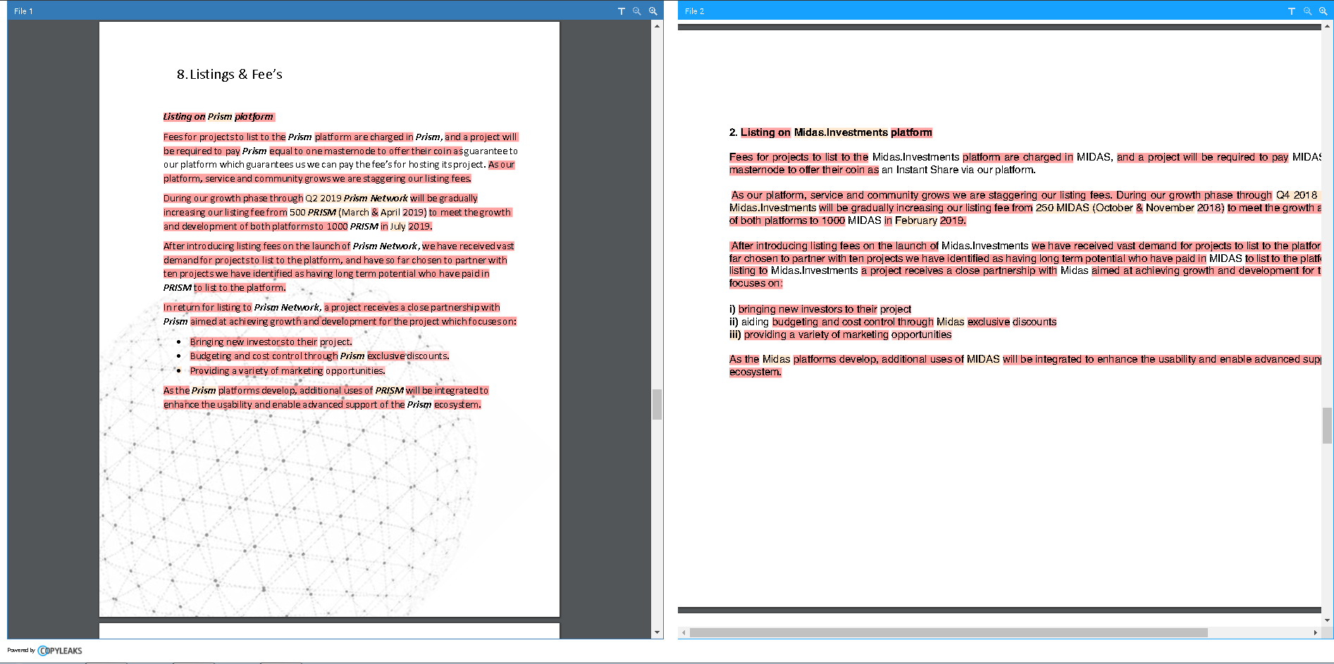
Task: Click 'enhance the usability and enable advanced' in File 1
Action: [x=254, y=405]
